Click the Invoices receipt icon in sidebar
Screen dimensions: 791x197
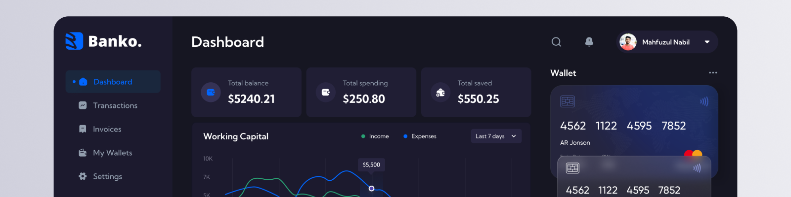(83, 129)
